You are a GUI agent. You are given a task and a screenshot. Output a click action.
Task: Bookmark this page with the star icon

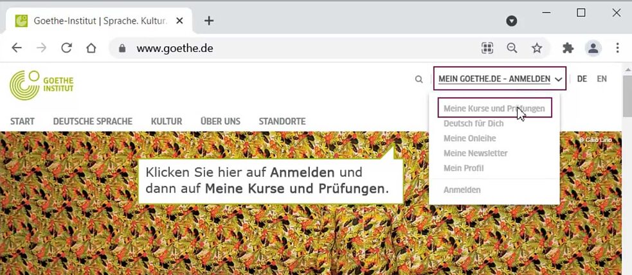pyautogui.click(x=537, y=48)
